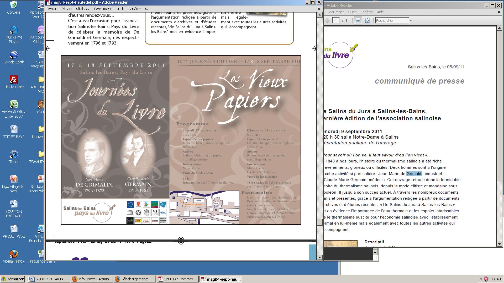The height and width of the screenshot is (283, 504).
Task: Click the next page arrow icon
Action: pos(327,20)
